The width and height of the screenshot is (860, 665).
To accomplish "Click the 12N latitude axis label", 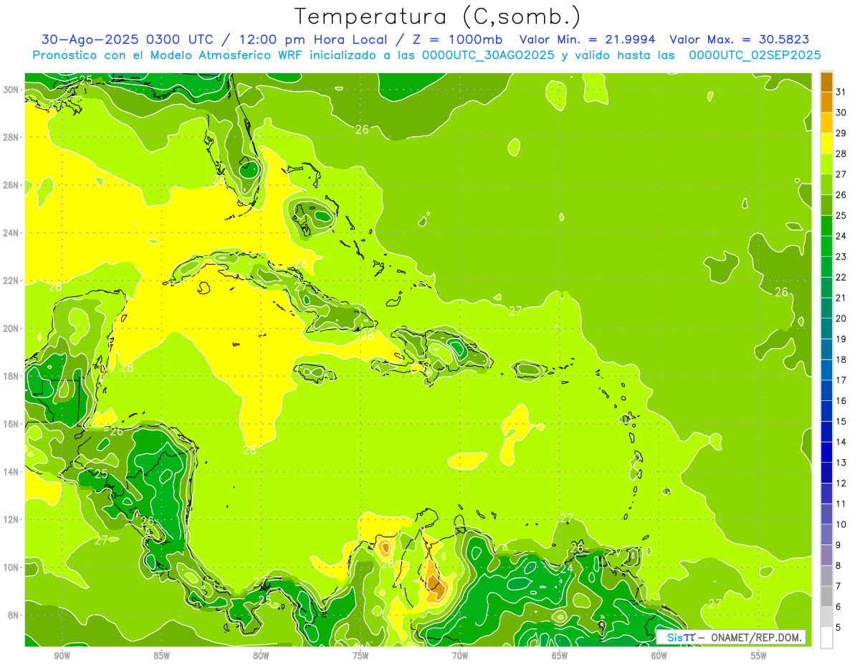I will click(11, 519).
